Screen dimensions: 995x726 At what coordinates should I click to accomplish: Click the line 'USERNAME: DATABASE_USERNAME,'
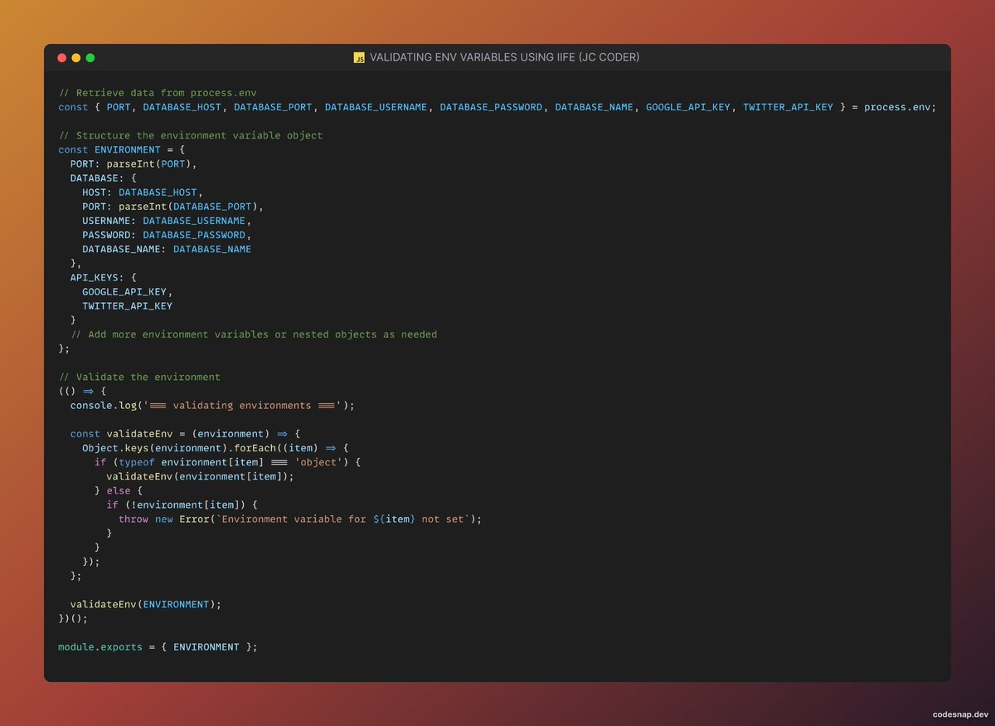point(167,221)
